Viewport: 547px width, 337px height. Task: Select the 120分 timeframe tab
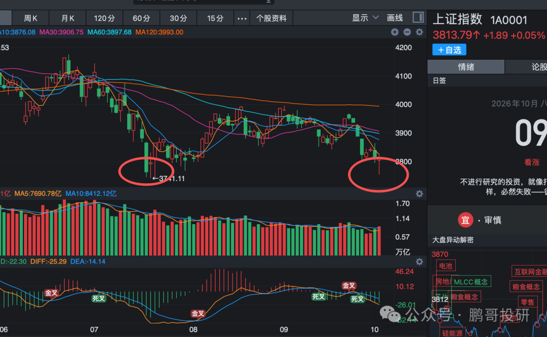tap(104, 18)
